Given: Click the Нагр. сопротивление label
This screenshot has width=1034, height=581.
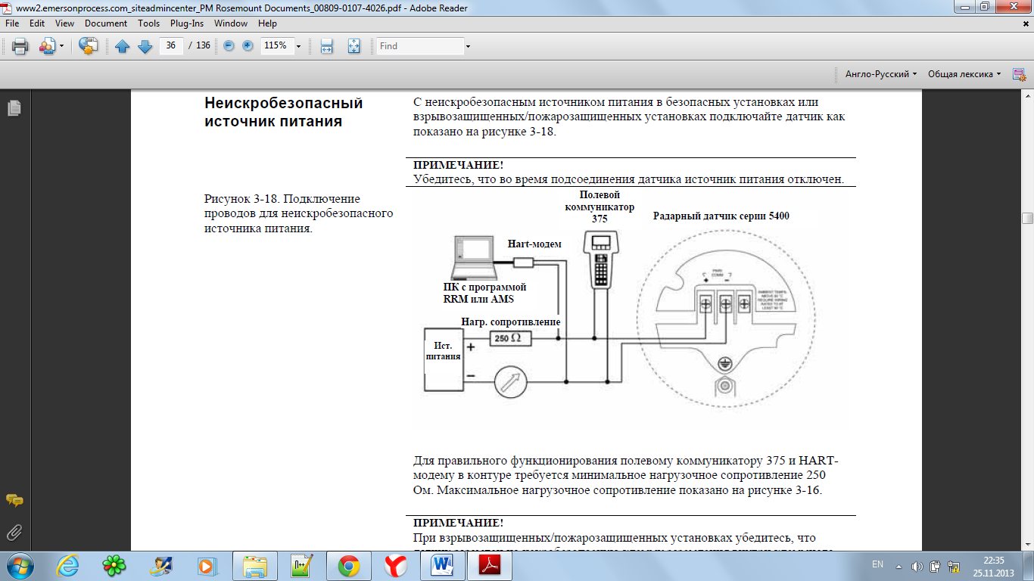Looking at the screenshot, I should (511, 322).
